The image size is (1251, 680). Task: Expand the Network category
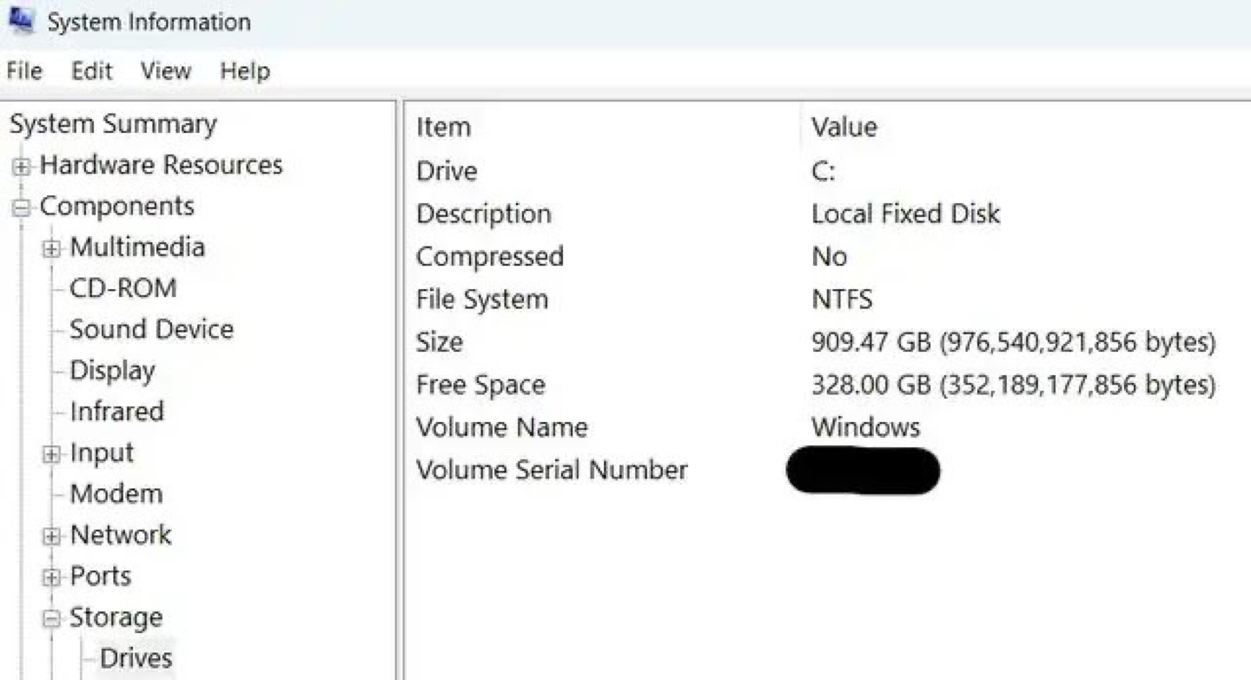tap(52, 537)
